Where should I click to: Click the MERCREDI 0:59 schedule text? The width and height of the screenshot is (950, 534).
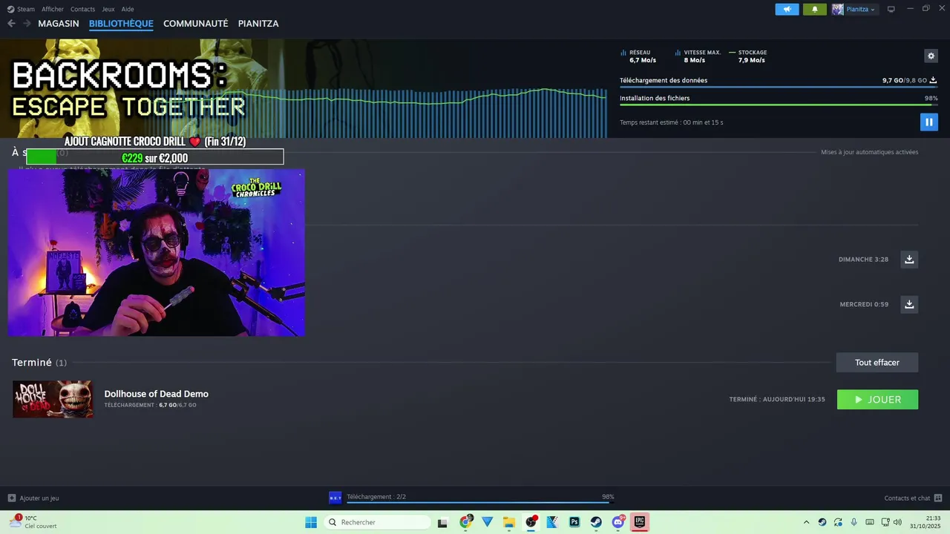[x=864, y=304]
